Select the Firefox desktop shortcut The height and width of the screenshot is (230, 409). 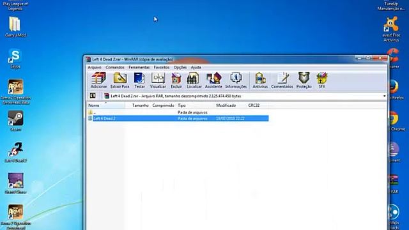click(x=396, y=90)
